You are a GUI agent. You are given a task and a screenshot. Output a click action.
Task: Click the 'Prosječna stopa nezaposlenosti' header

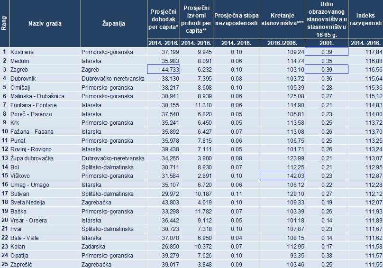(x=236, y=19)
